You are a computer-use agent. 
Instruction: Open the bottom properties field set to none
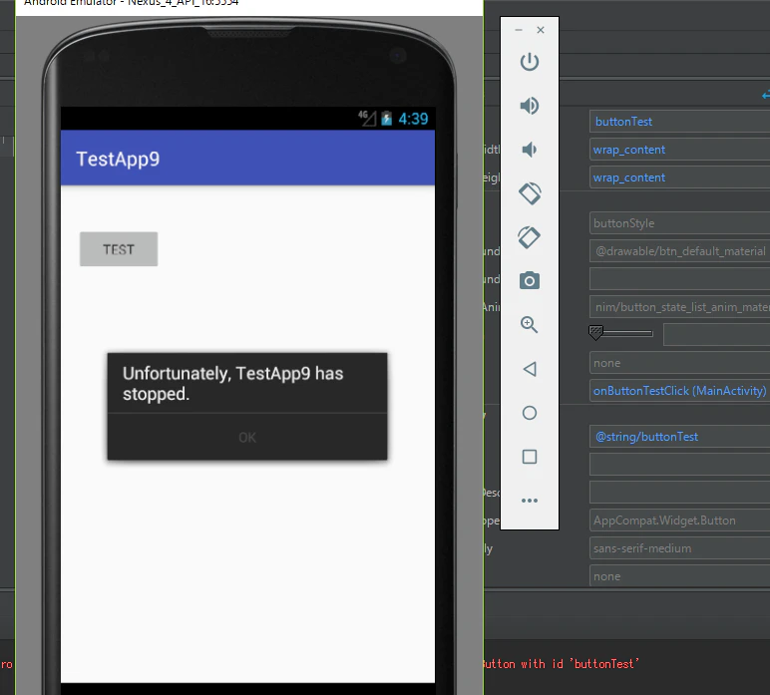pos(679,576)
